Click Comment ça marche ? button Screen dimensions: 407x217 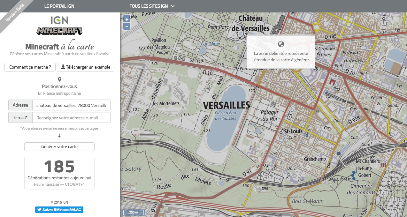click(30, 67)
